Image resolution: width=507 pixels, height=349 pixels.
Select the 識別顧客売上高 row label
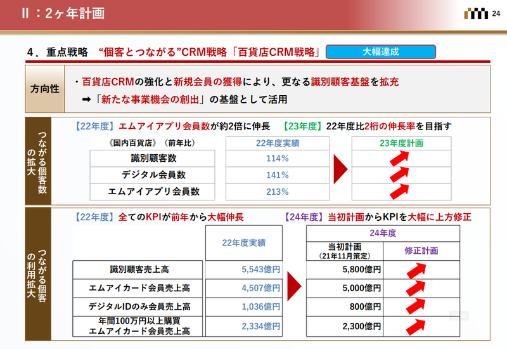coord(139,269)
